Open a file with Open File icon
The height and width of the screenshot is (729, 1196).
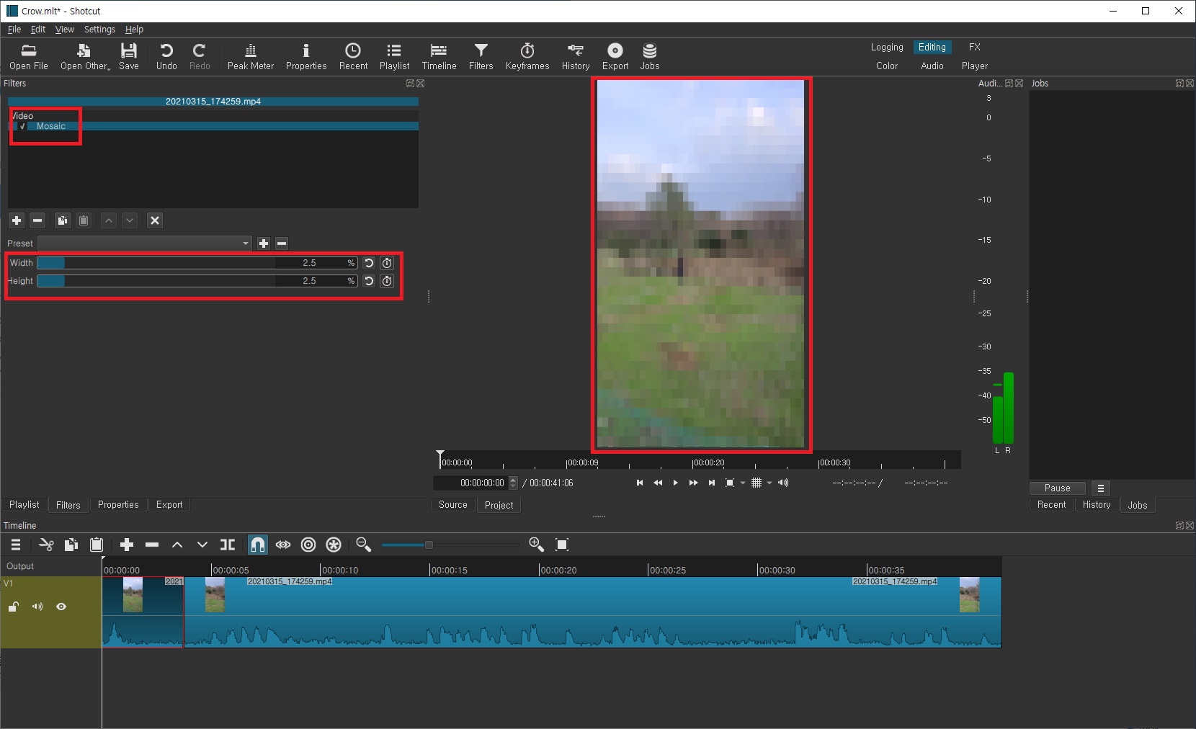pyautogui.click(x=29, y=57)
